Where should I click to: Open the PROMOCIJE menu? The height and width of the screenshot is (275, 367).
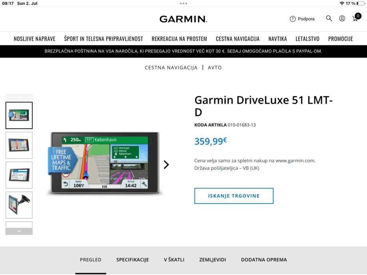pos(340,39)
